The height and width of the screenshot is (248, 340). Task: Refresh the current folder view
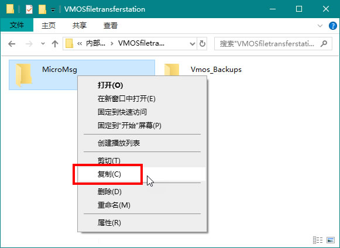(202, 44)
